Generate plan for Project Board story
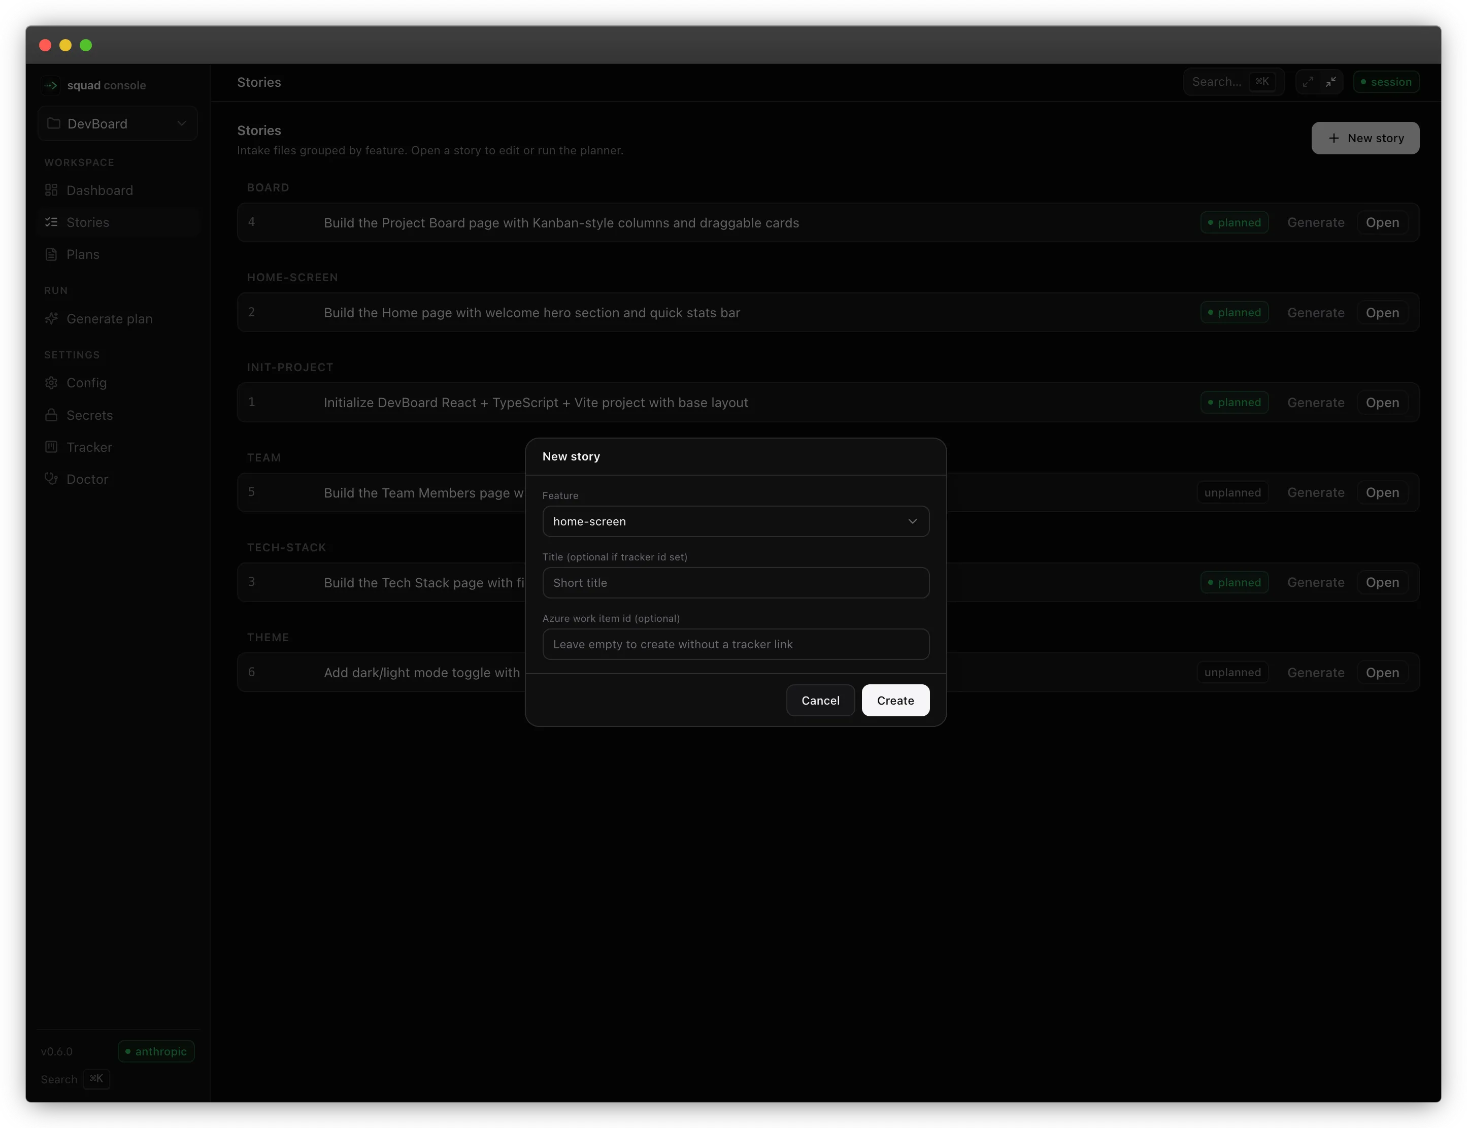The height and width of the screenshot is (1128, 1467). click(1315, 222)
